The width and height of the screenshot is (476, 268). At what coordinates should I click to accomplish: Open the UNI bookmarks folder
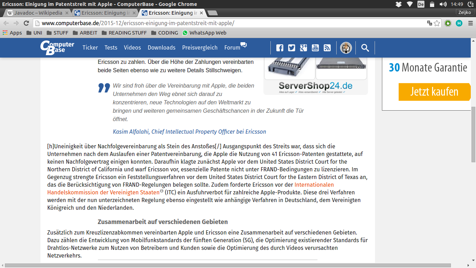[x=34, y=33]
